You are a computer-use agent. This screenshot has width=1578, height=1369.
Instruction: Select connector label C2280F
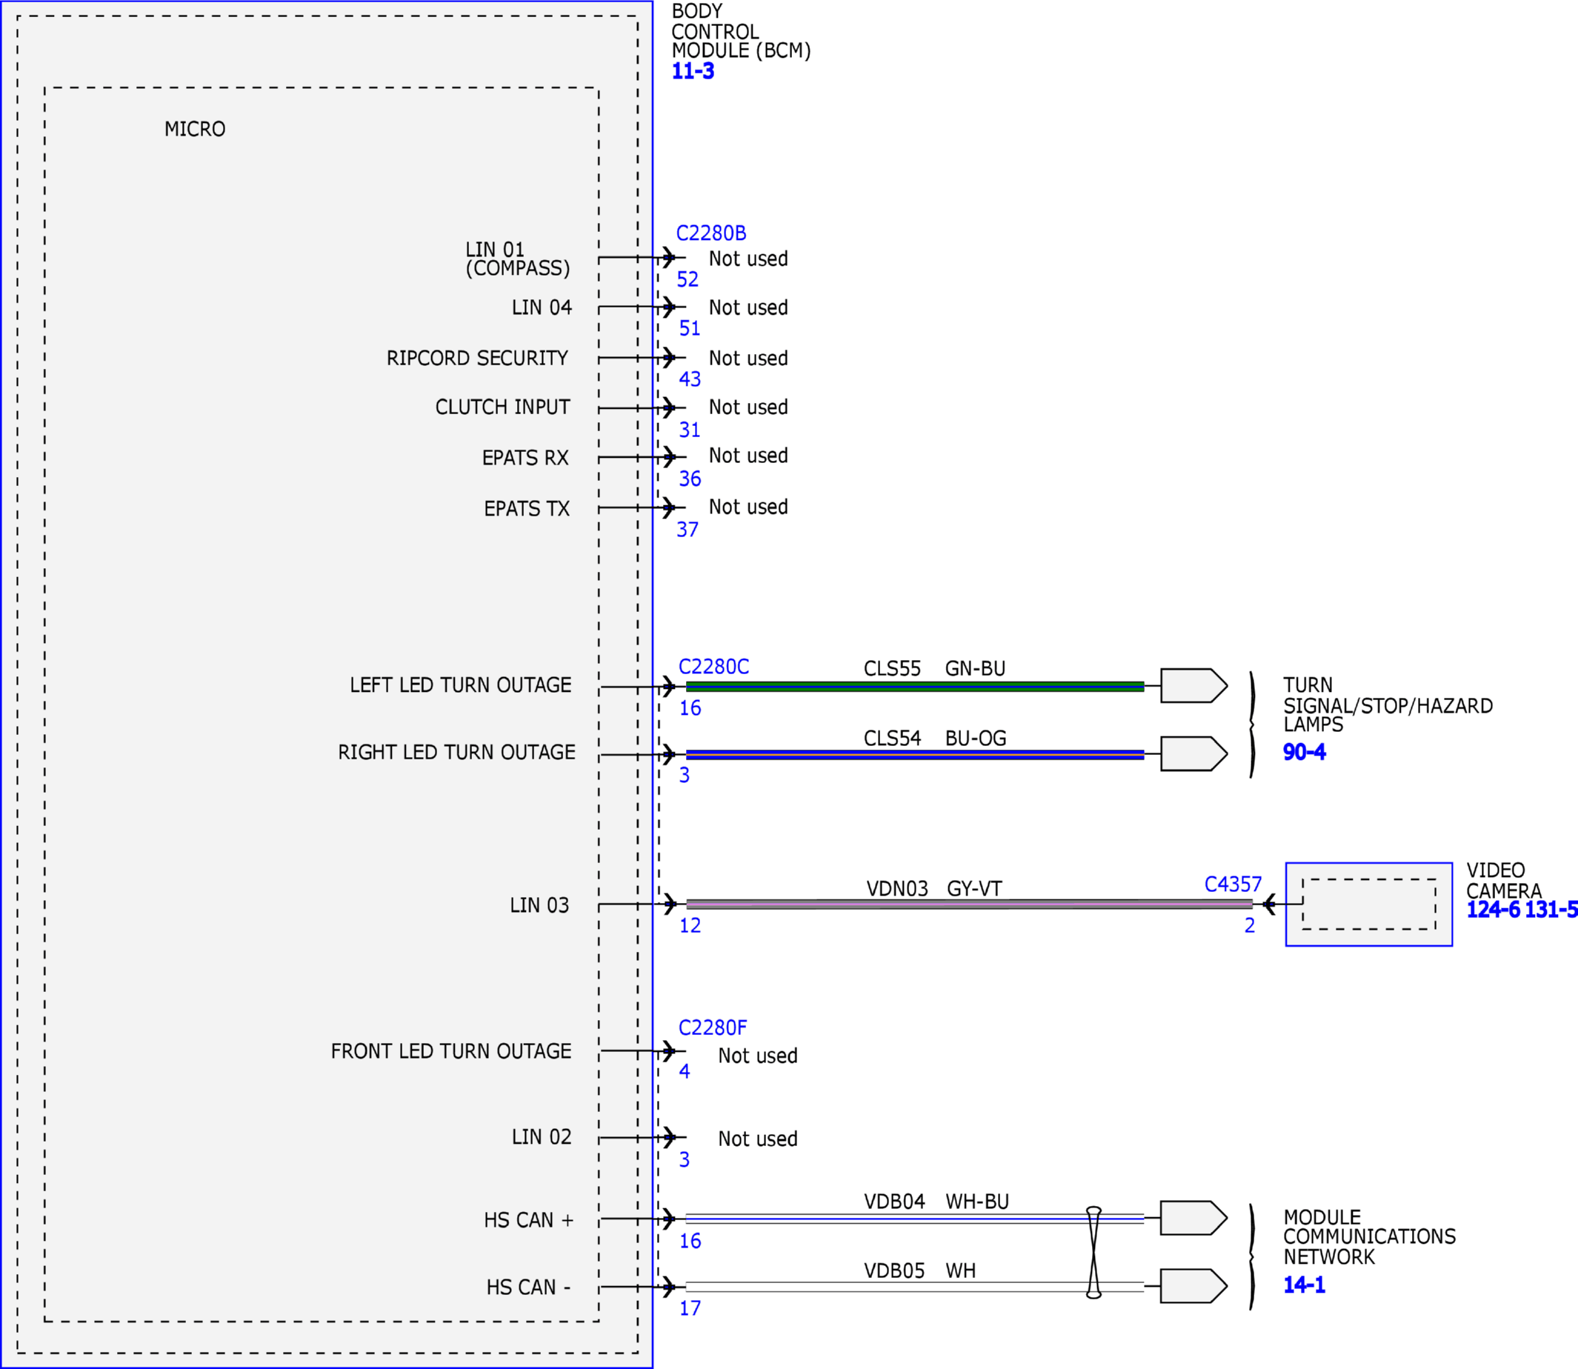pos(713,1028)
